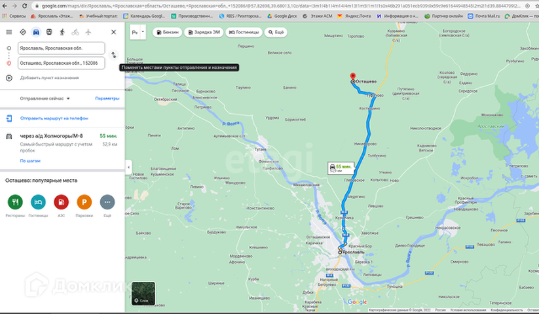
Task: Click the Google logo on map
Action: pos(357,302)
